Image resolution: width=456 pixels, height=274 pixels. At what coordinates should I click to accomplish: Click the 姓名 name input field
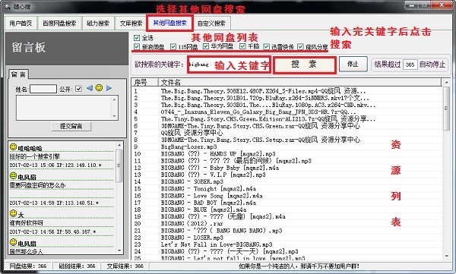43,89
